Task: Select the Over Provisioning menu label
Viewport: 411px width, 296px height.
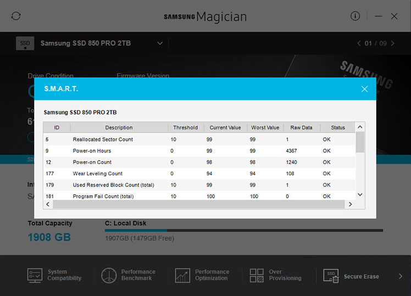Action: (285, 275)
